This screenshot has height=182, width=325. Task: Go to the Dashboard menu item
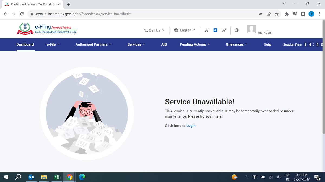point(25,44)
